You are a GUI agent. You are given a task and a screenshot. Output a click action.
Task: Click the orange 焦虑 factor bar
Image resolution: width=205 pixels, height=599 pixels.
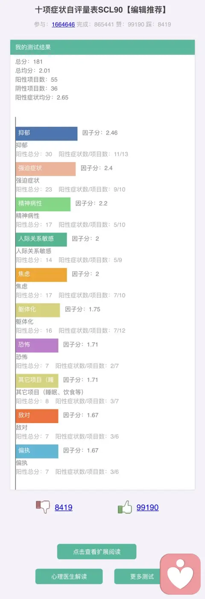[x=41, y=275]
